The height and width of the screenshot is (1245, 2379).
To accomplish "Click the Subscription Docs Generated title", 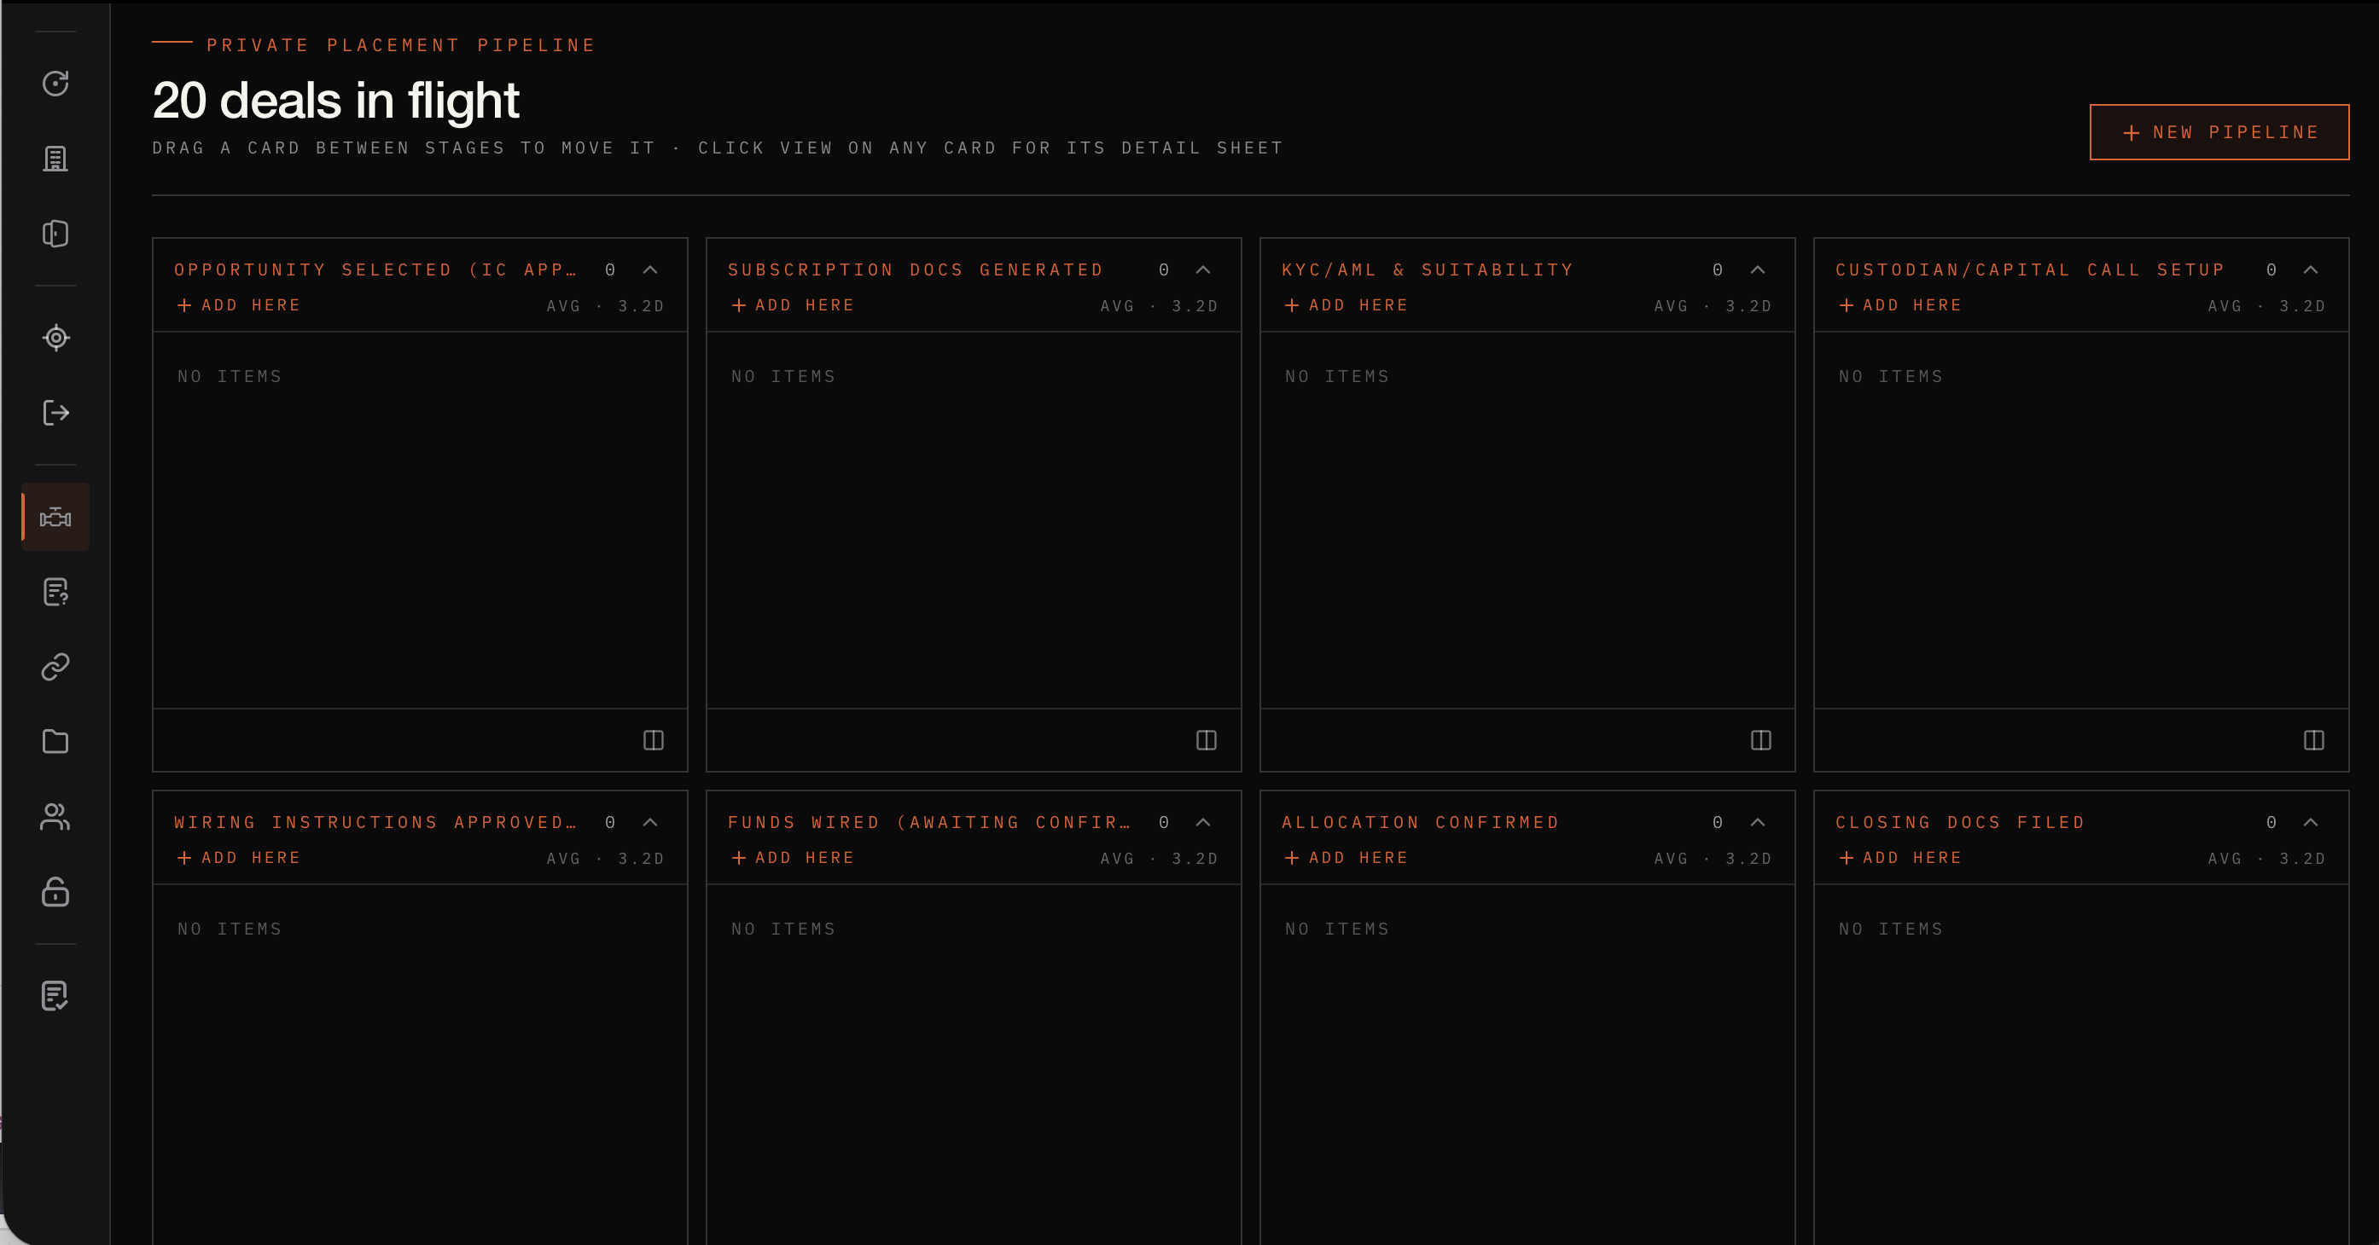I will pos(916,269).
